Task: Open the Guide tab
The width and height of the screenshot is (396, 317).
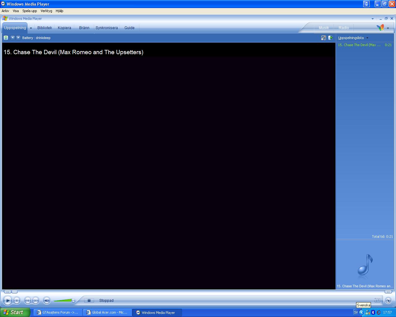Action: pyautogui.click(x=129, y=28)
